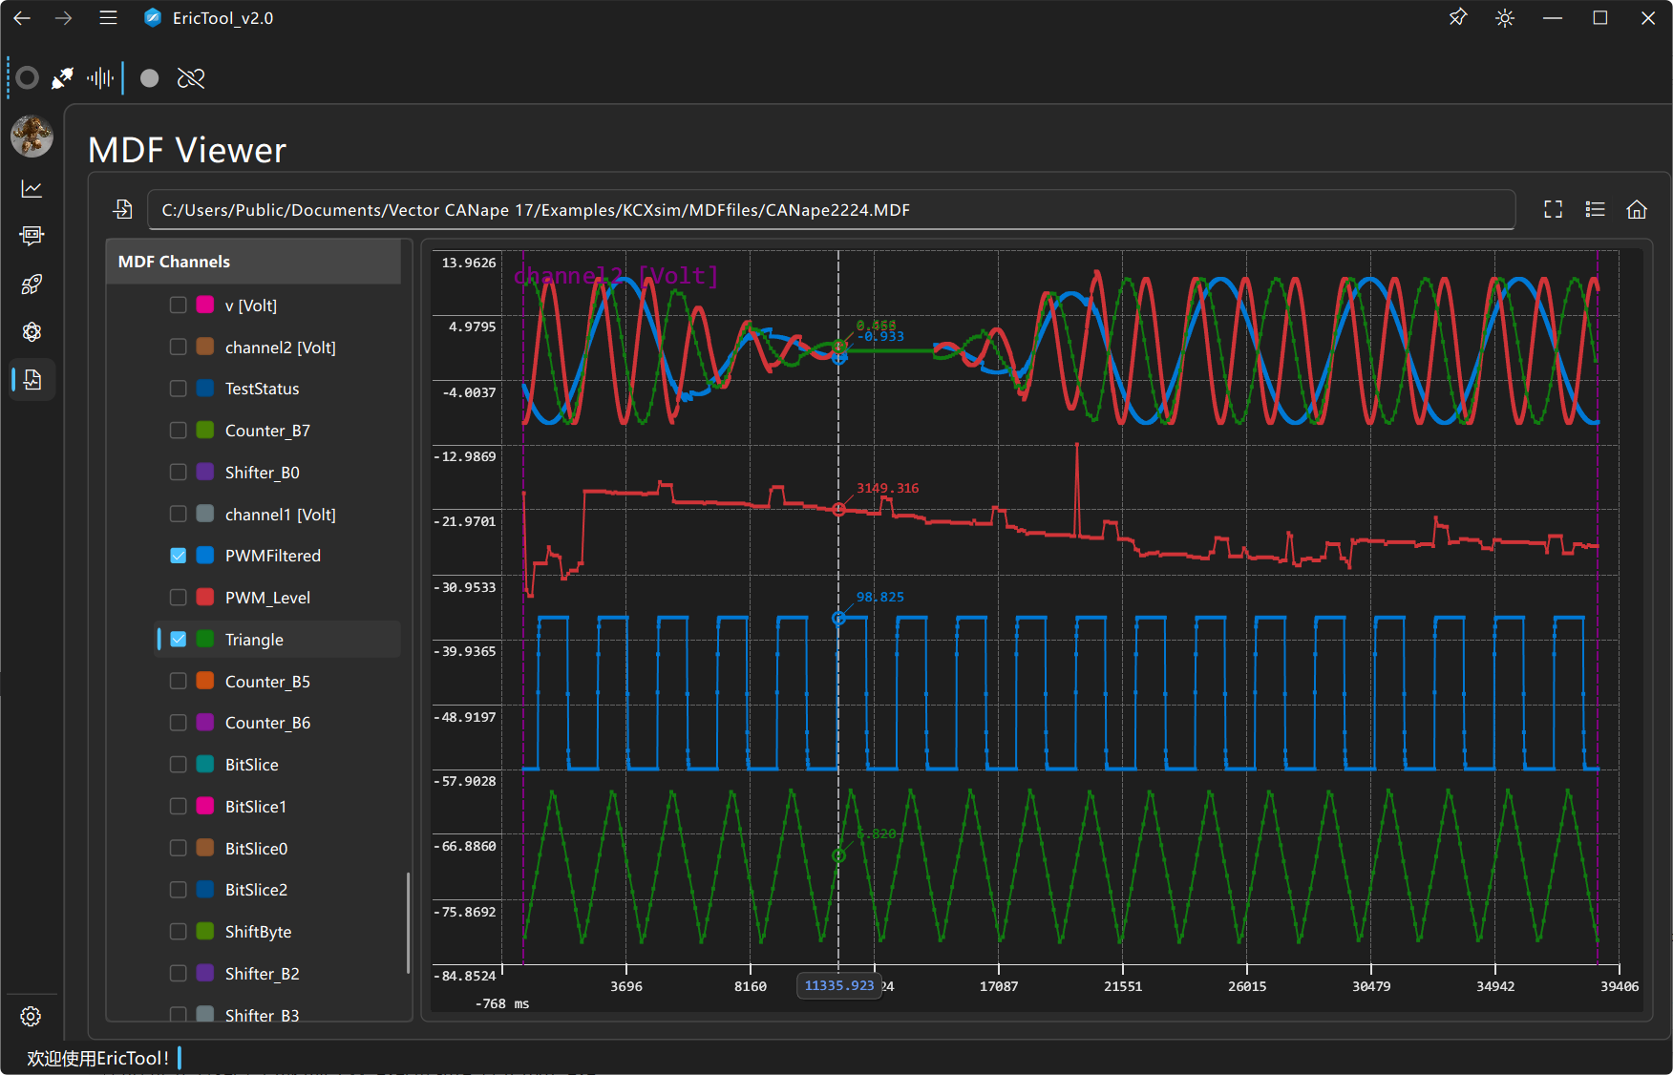Uncheck the PWMFiltered channel checkbox

179,556
